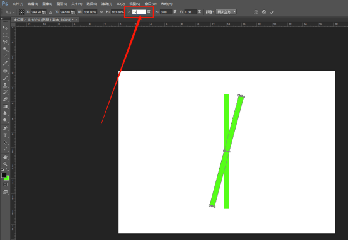Select the Magic Wand tool
The width and height of the screenshot is (349, 240).
click(x=5, y=49)
